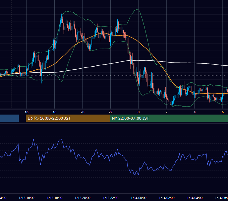Click the hour 16 axis label under the chart
The image size is (228, 201).
pos(26,112)
